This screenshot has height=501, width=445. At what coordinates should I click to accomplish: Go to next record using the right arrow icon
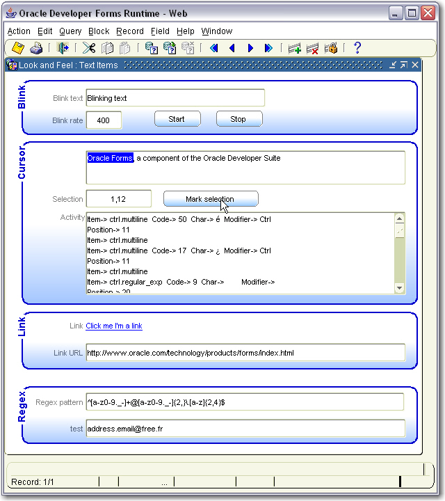coord(250,48)
